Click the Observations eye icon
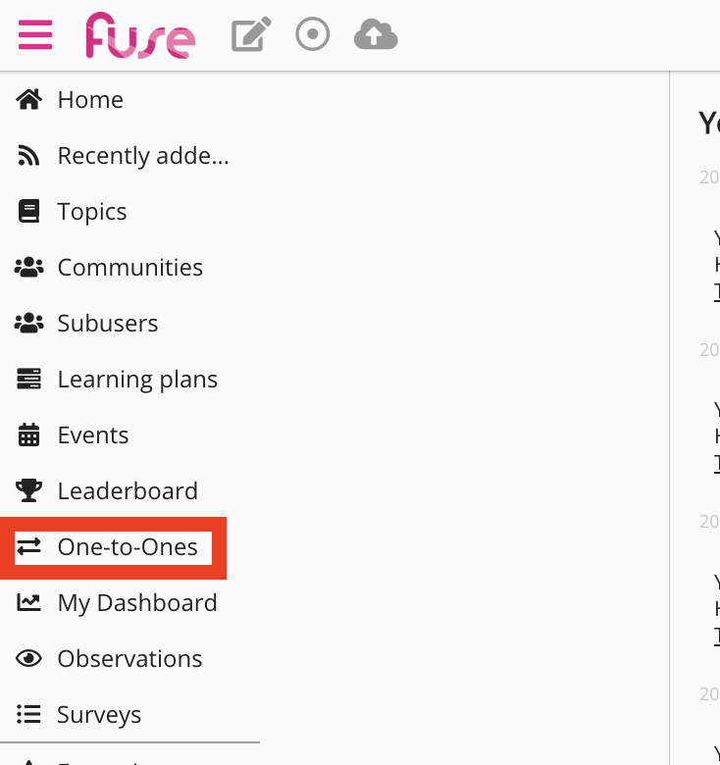720x765 pixels. click(x=29, y=658)
